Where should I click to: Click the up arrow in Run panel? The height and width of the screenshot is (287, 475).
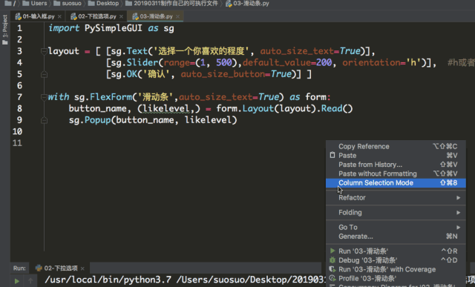pos(30,281)
